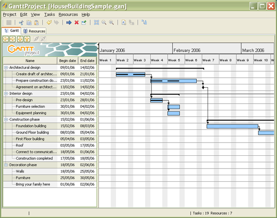Collapse the Interior design tree node
Screen dimensions: 277x218
(6, 93)
